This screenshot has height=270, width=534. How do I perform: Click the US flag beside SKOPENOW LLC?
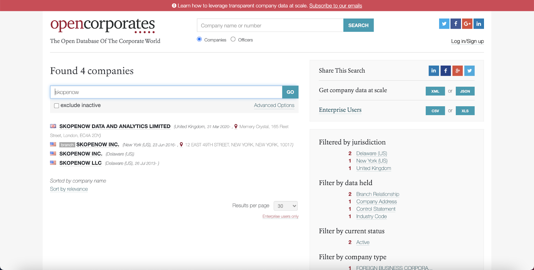point(53,163)
